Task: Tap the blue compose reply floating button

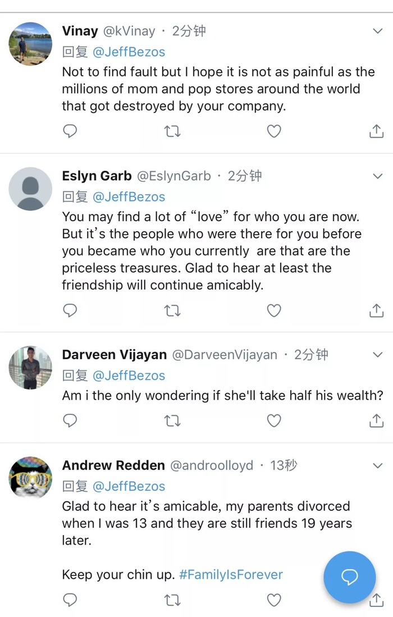Action: 349,577
